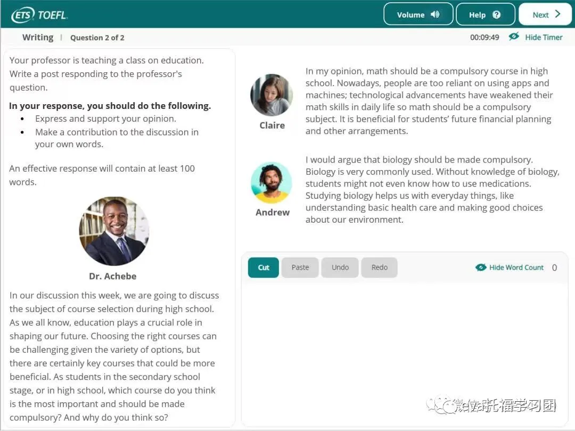Click Dr. Achebe's profile photo

114,231
